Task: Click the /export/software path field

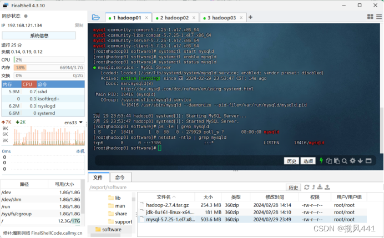Action: tap(186, 188)
